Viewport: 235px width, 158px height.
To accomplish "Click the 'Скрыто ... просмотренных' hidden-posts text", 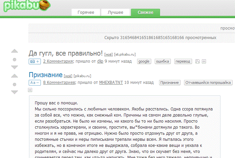I will point(160,38).
